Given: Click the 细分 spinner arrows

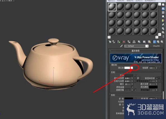Looking at the screenshot, I should tap(132, 84).
